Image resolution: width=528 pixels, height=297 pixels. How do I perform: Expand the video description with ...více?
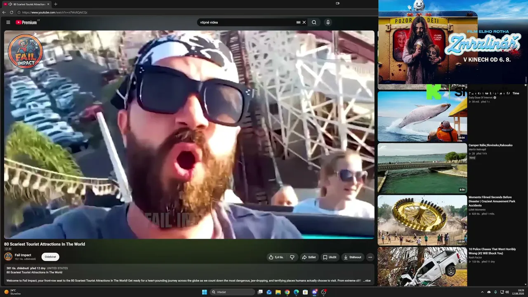(x=366, y=280)
